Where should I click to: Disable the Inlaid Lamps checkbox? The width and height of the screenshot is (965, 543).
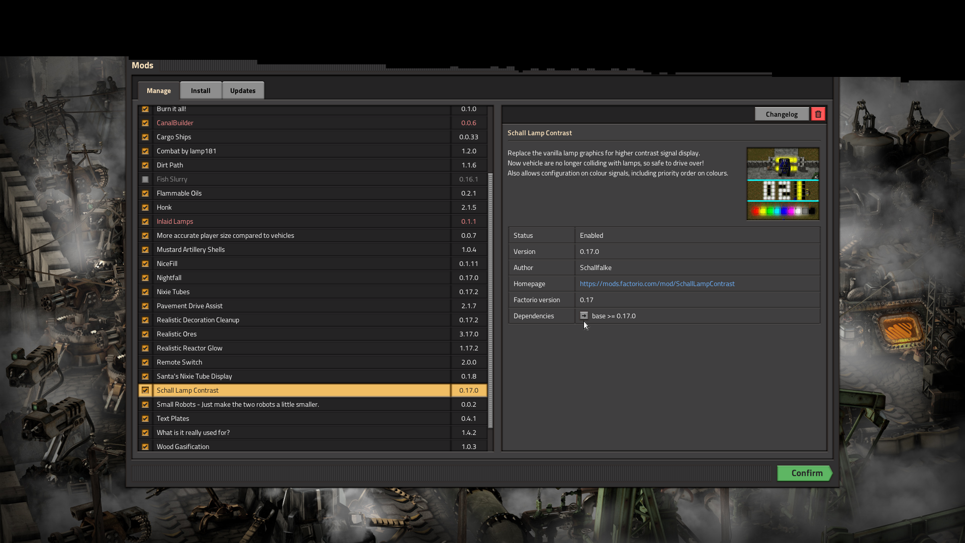point(145,222)
